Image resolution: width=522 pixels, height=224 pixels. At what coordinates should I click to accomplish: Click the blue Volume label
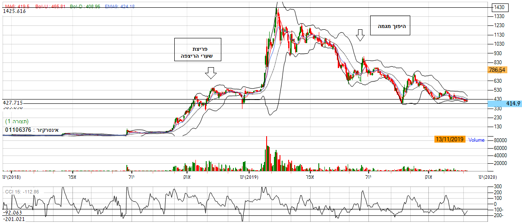[x=476, y=140]
